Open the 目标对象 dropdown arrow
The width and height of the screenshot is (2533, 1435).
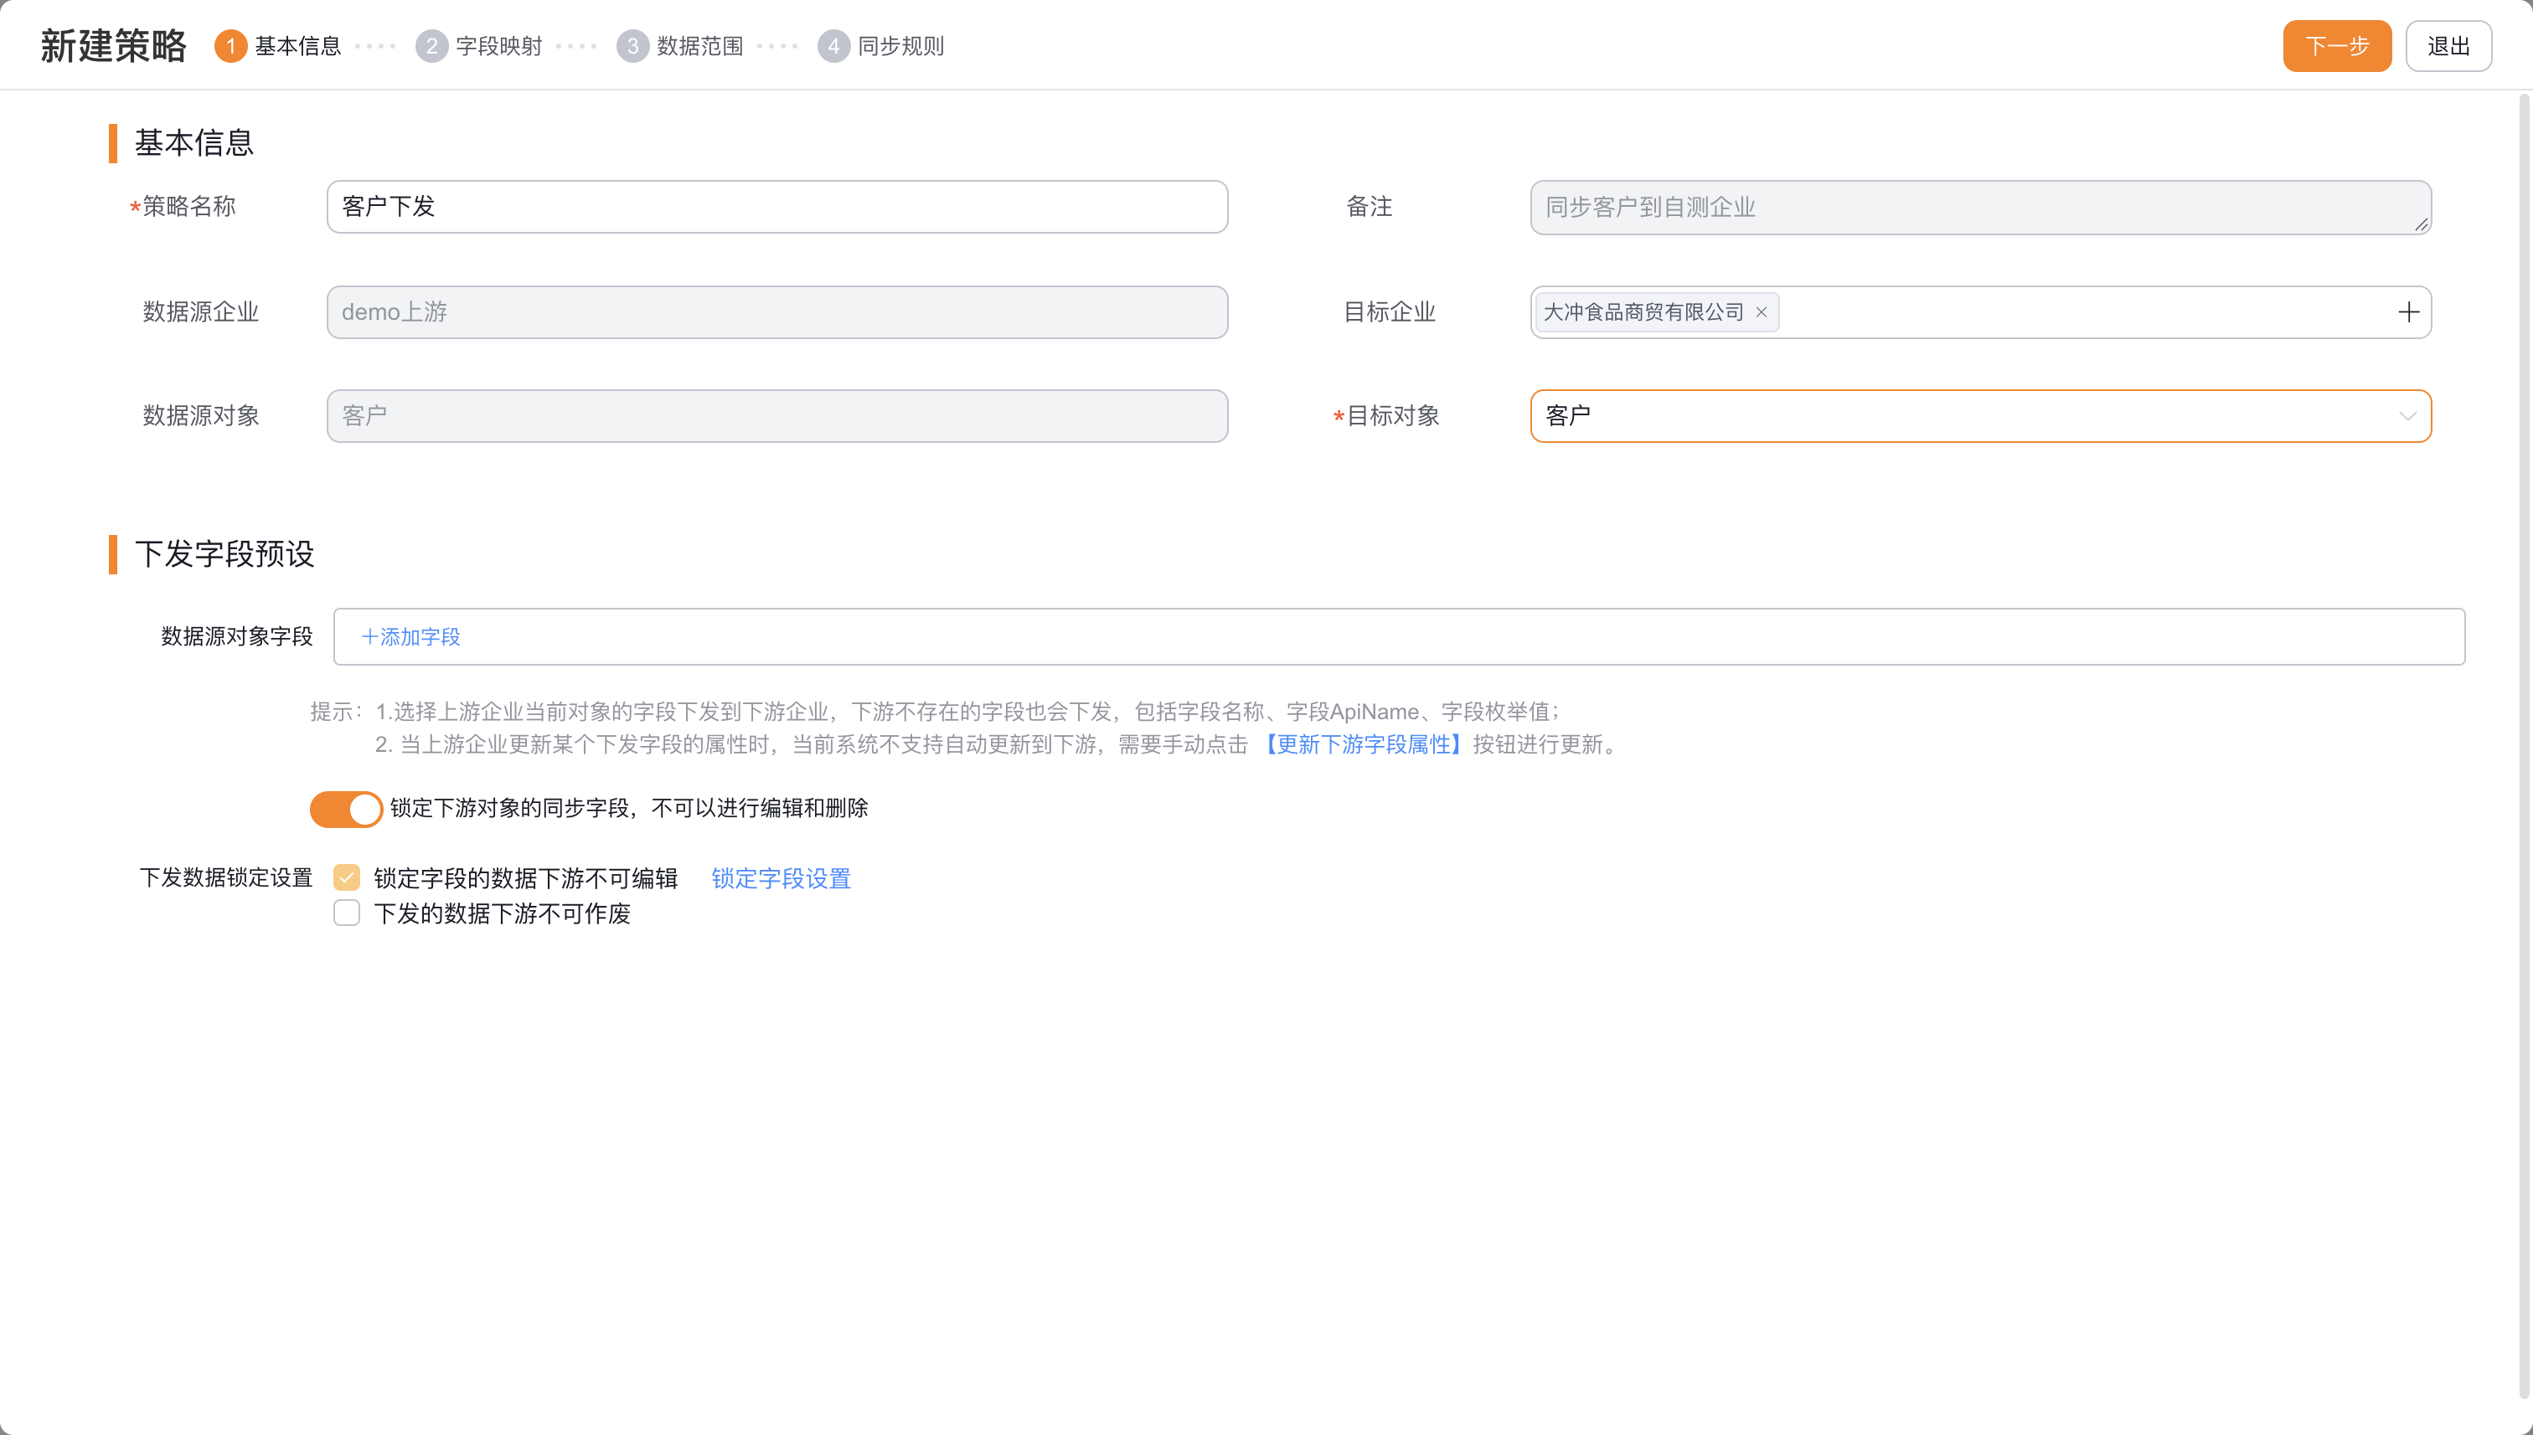(x=2407, y=416)
